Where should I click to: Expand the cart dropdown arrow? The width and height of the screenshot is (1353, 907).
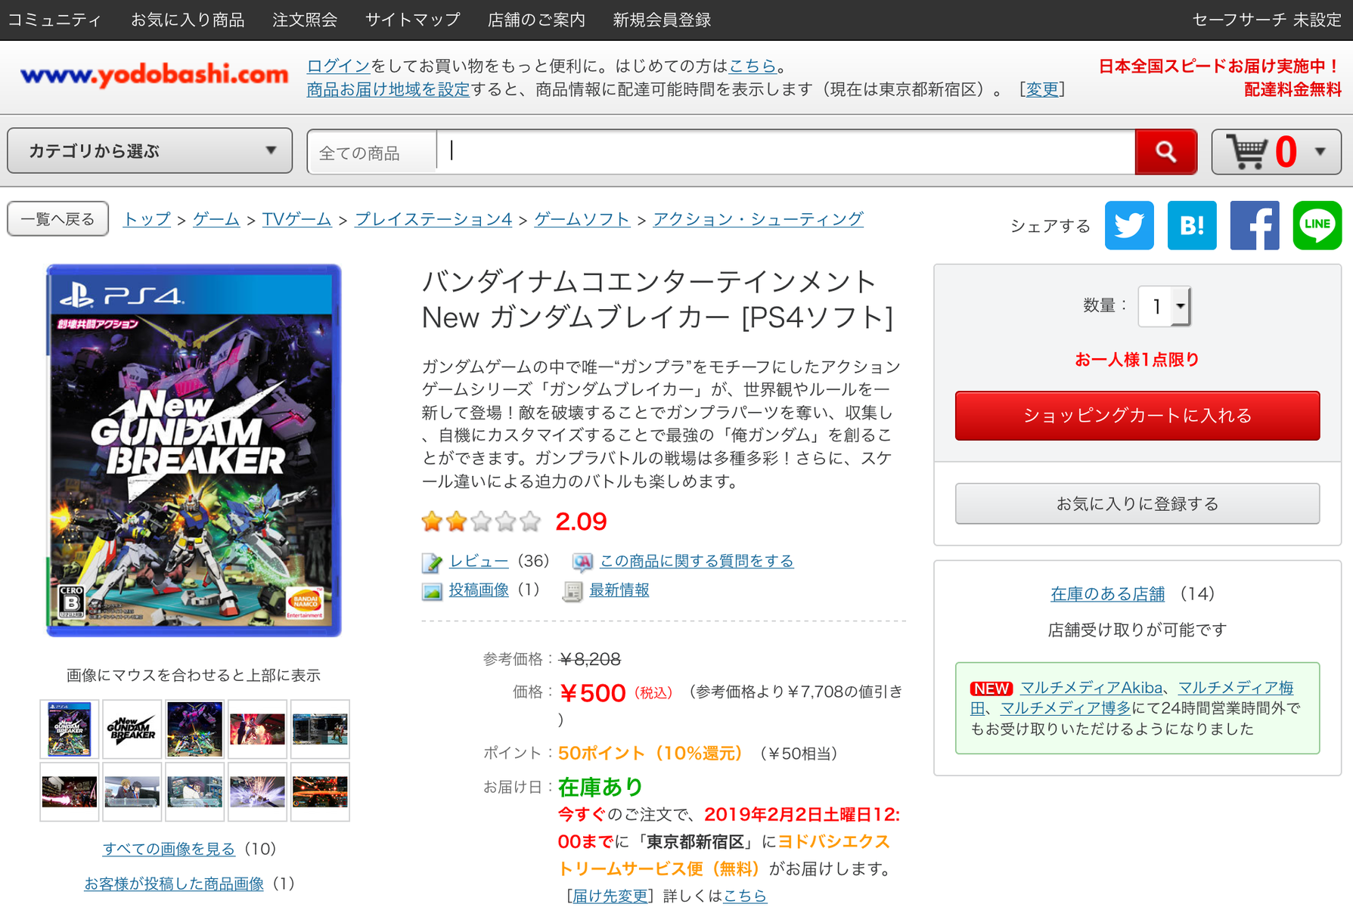[1320, 151]
